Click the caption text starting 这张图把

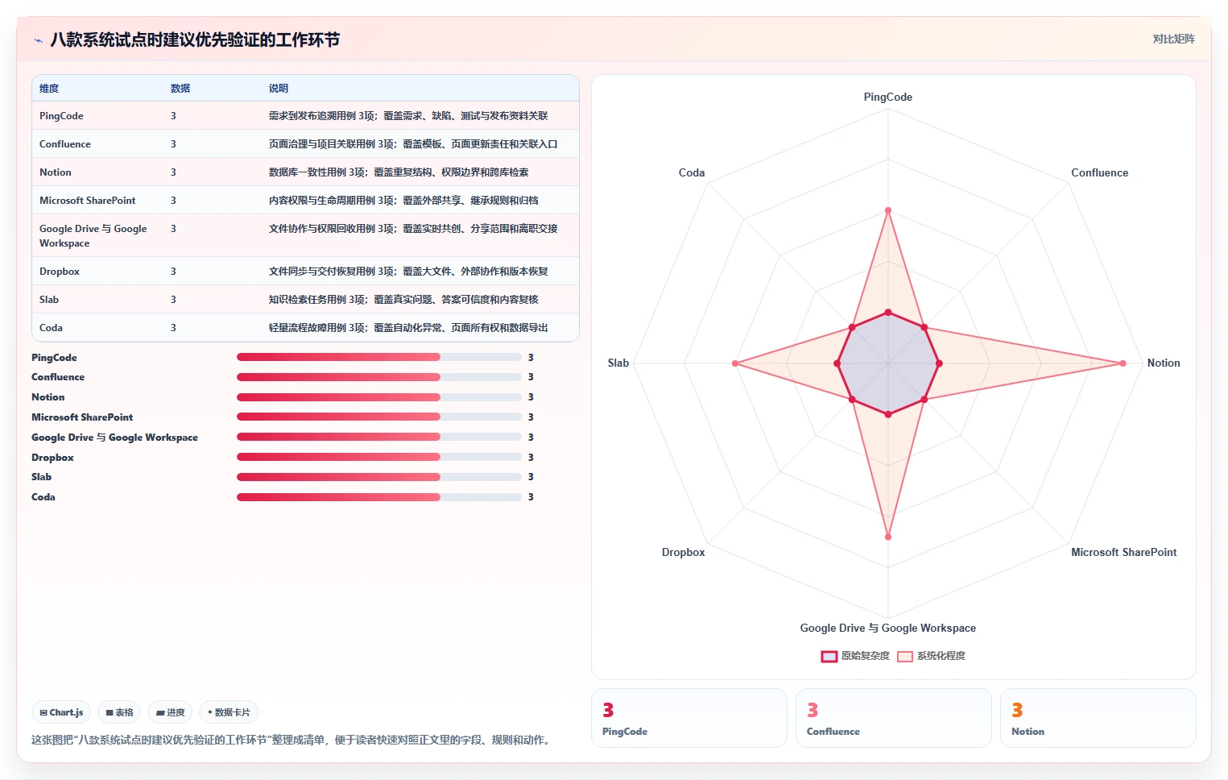(293, 740)
